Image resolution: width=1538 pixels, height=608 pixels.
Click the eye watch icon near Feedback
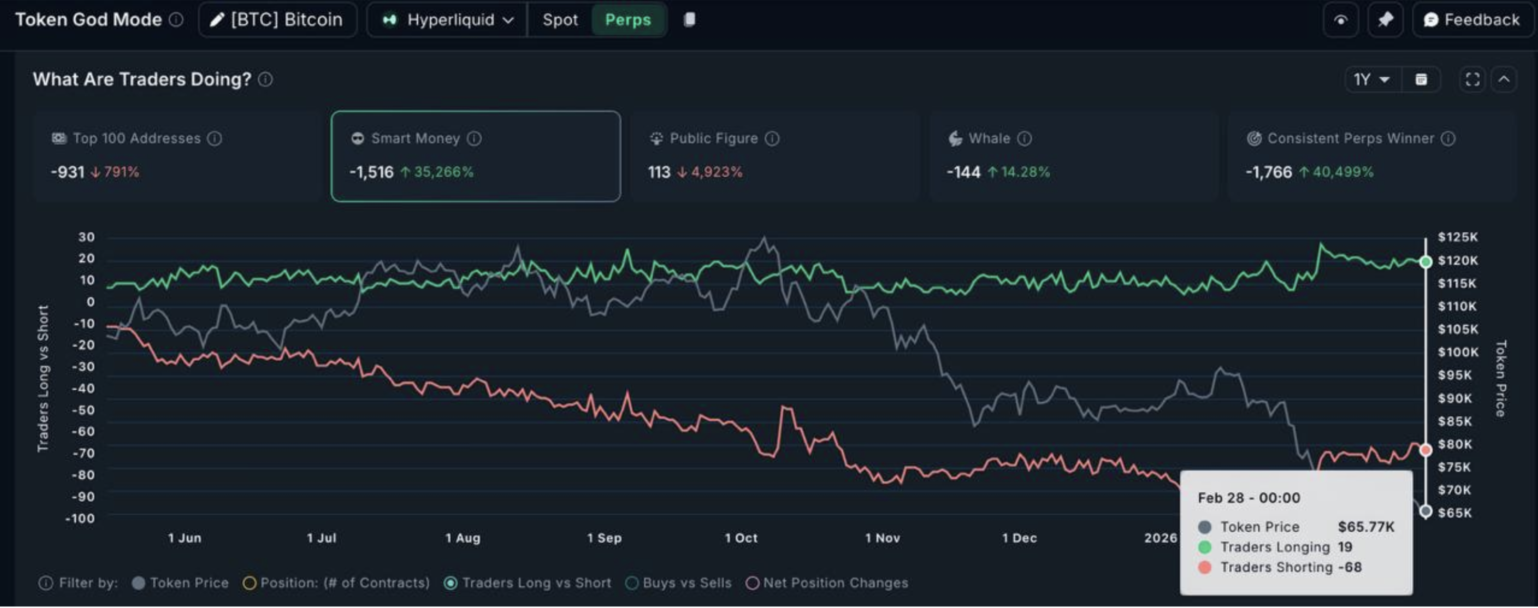point(1340,19)
